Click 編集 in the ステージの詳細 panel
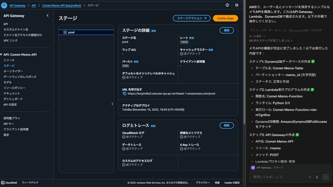333x187 pixels. click(227, 30)
